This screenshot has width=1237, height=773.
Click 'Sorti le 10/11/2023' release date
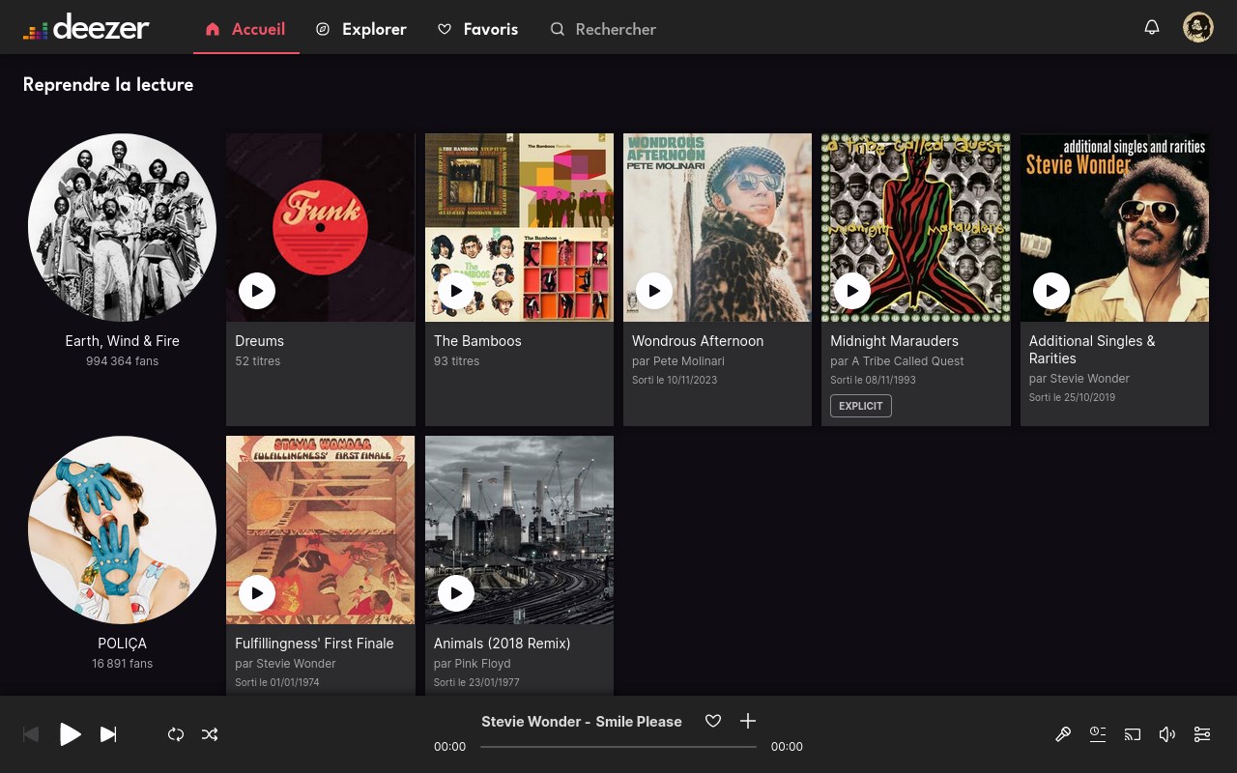tap(675, 380)
